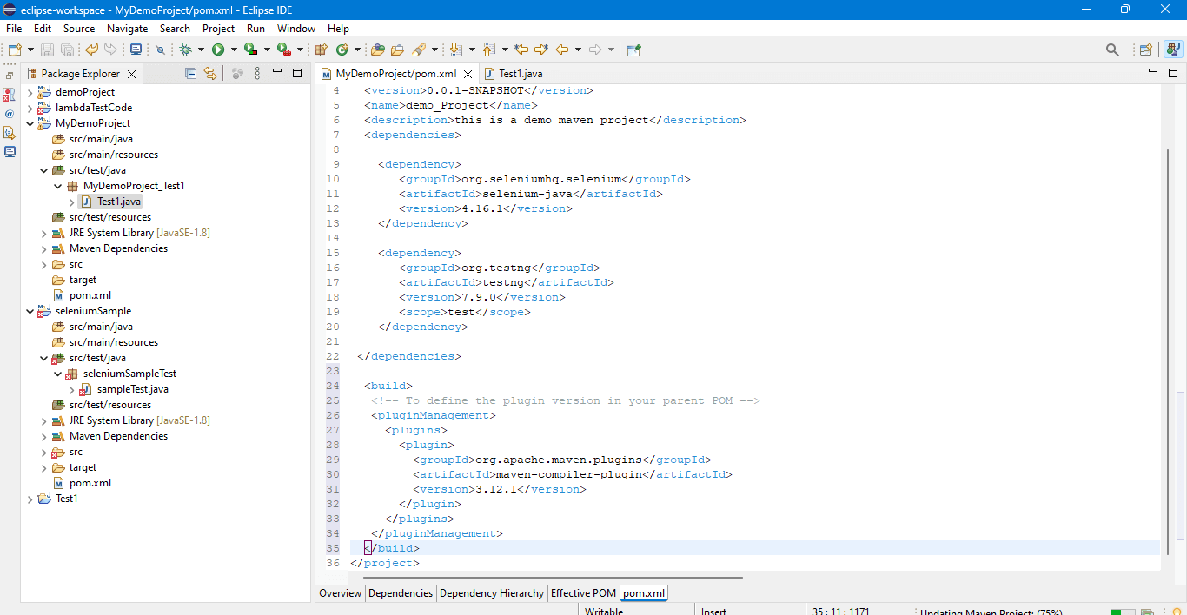The height and width of the screenshot is (615, 1187).
Task: Click the editor's vertical scrollbar
Action: (1168, 347)
